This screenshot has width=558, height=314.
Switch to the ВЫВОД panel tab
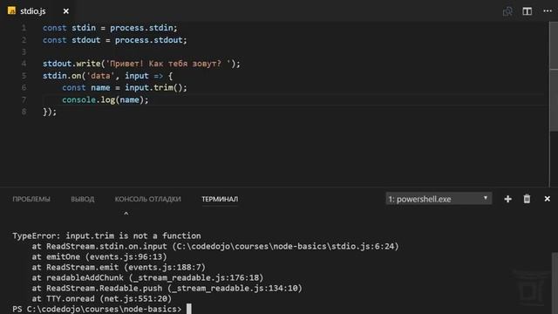83,199
